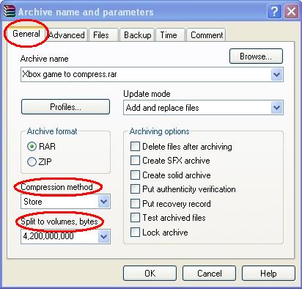The height and width of the screenshot is (289, 302).
Task: Enable Put authenticity verification checkbox
Action: tap(135, 189)
